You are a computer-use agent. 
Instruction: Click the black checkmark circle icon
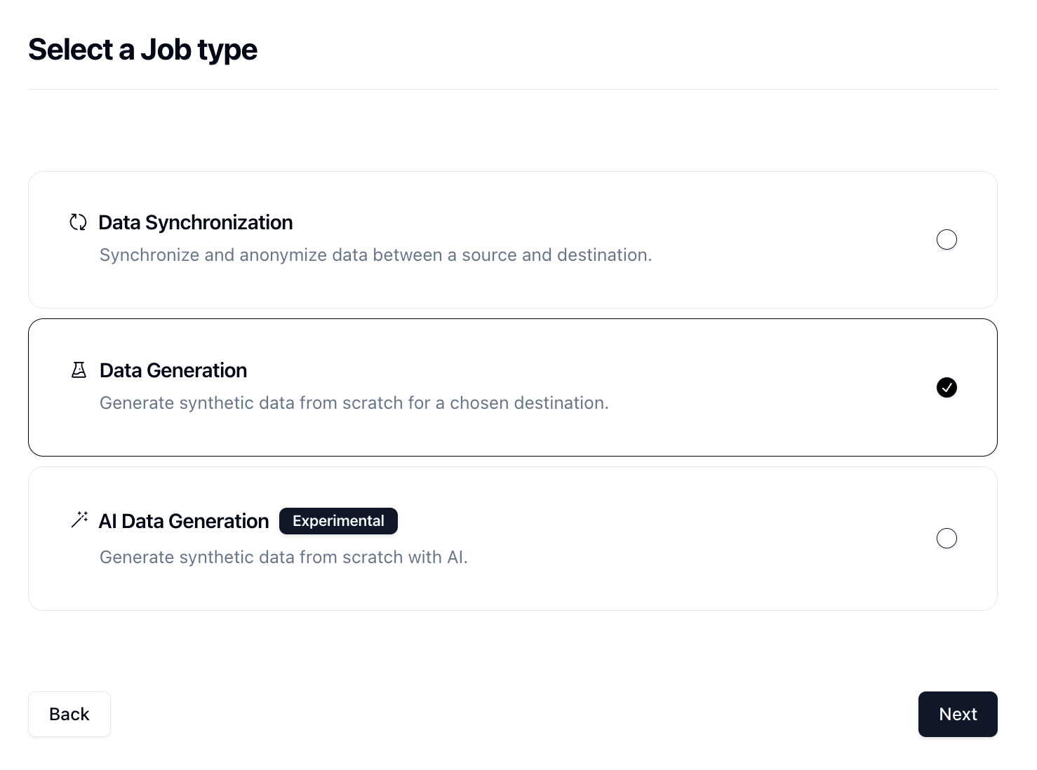point(946,387)
